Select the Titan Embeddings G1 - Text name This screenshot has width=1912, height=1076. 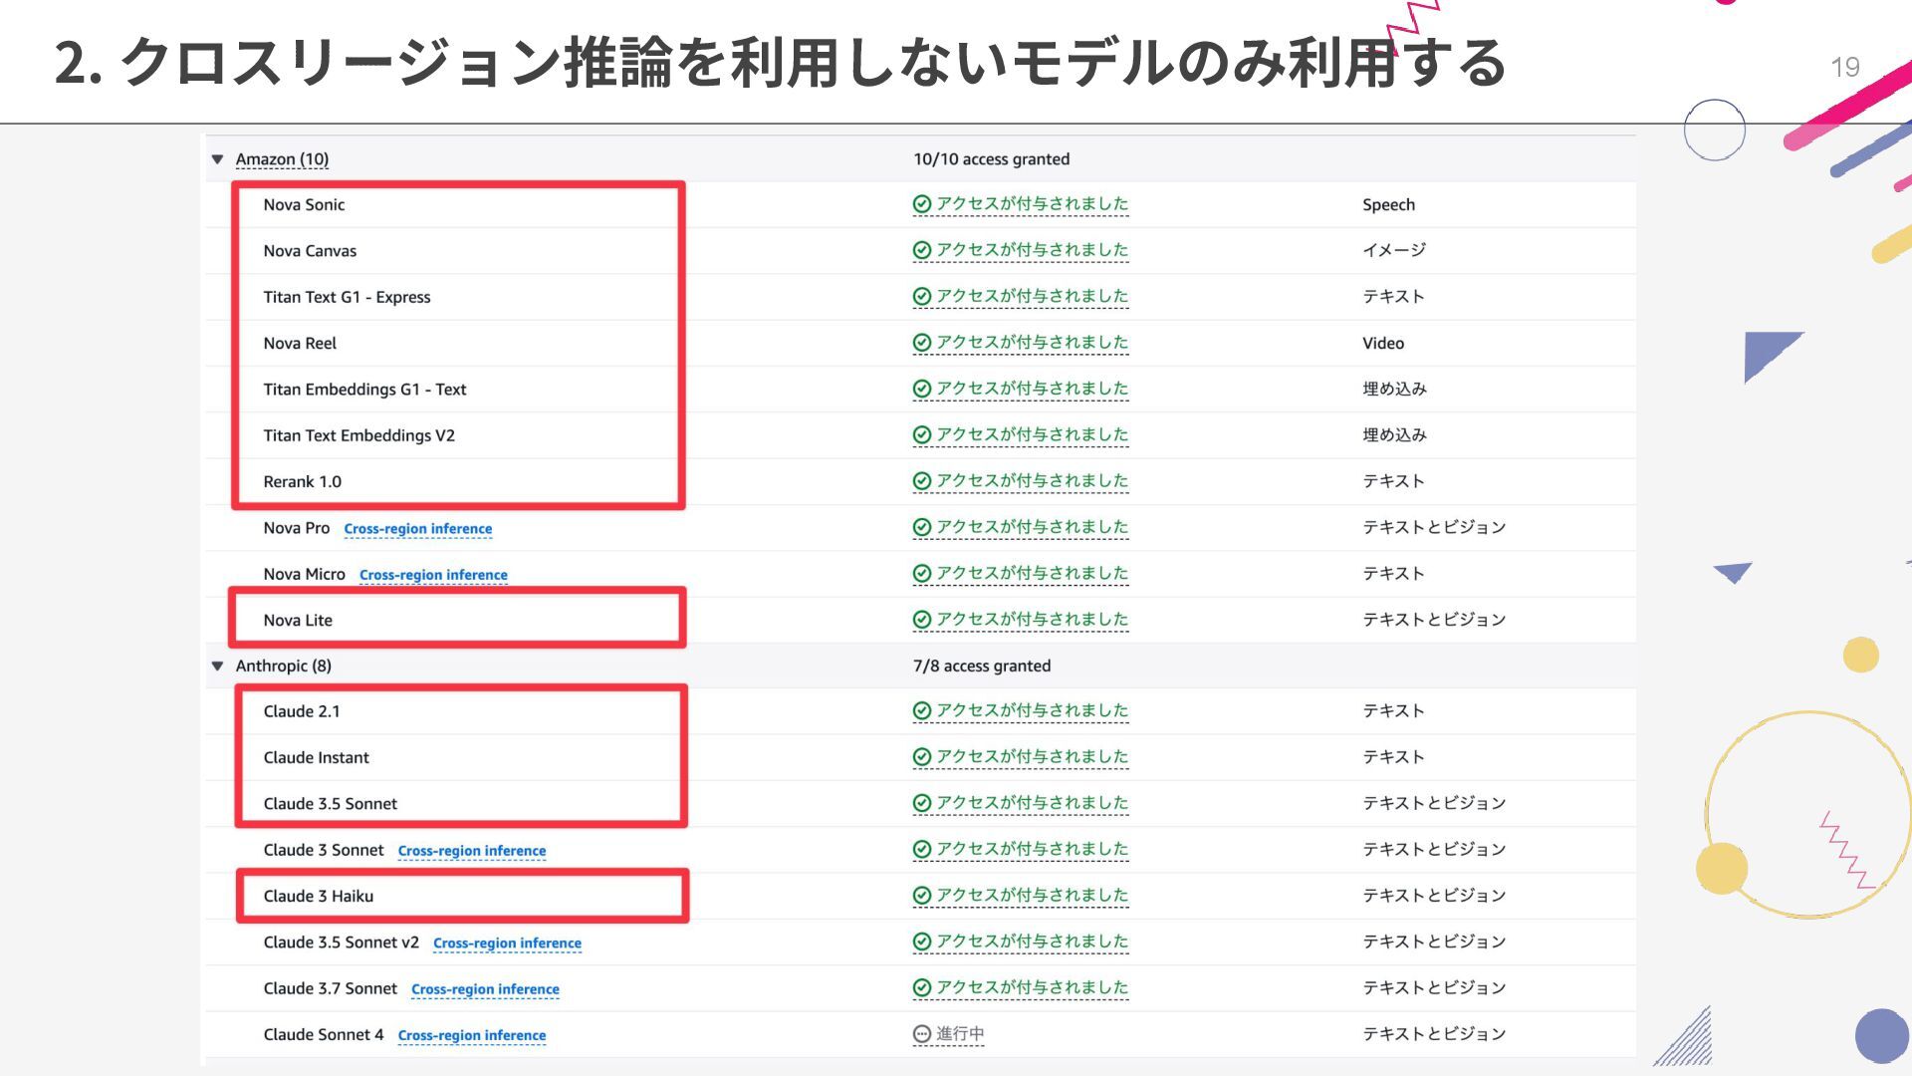(364, 390)
